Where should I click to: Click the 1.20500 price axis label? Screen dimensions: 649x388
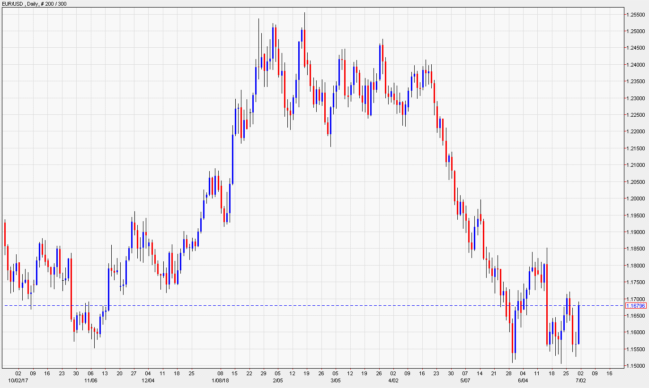pyautogui.click(x=637, y=182)
